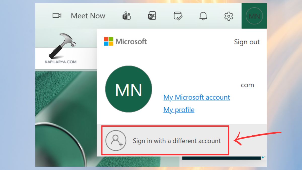Click the large MN profile circle
The image size is (302, 170).
pyautogui.click(x=129, y=89)
